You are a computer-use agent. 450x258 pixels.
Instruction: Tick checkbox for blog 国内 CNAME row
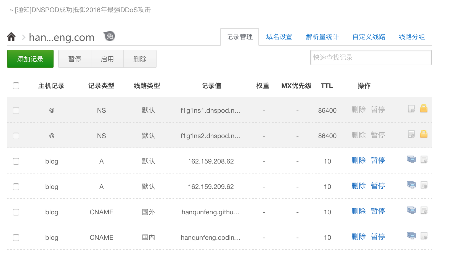[x=16, y=238]
